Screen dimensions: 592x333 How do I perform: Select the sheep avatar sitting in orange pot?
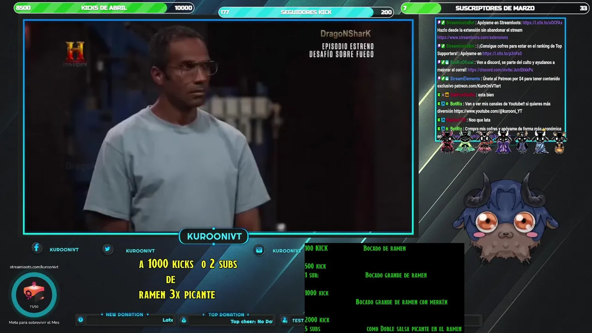click(559, 143)
